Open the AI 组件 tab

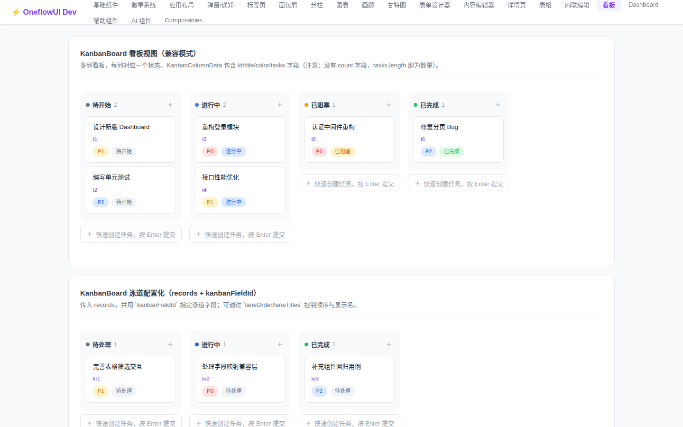(x=141, y=20)
